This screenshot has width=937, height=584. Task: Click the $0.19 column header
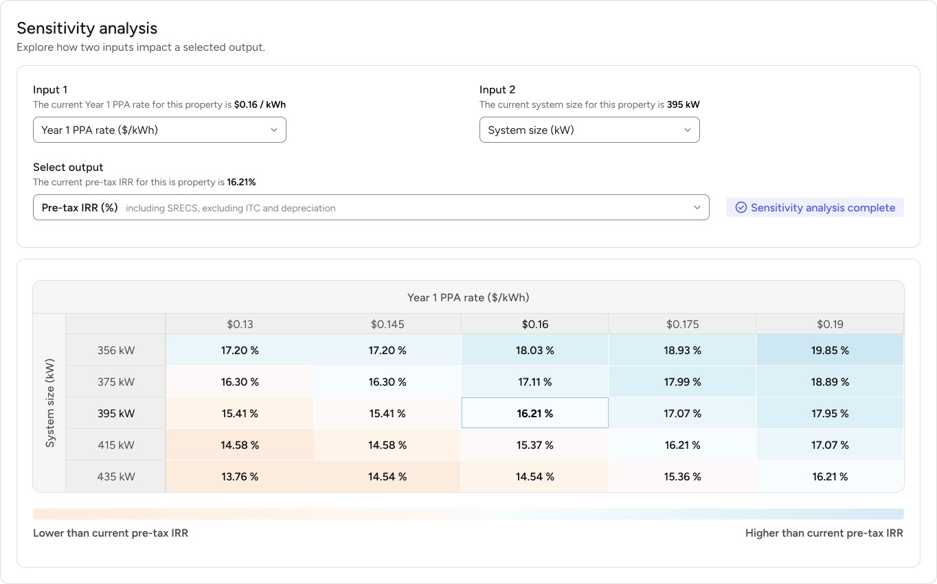[x=830, y=323]
